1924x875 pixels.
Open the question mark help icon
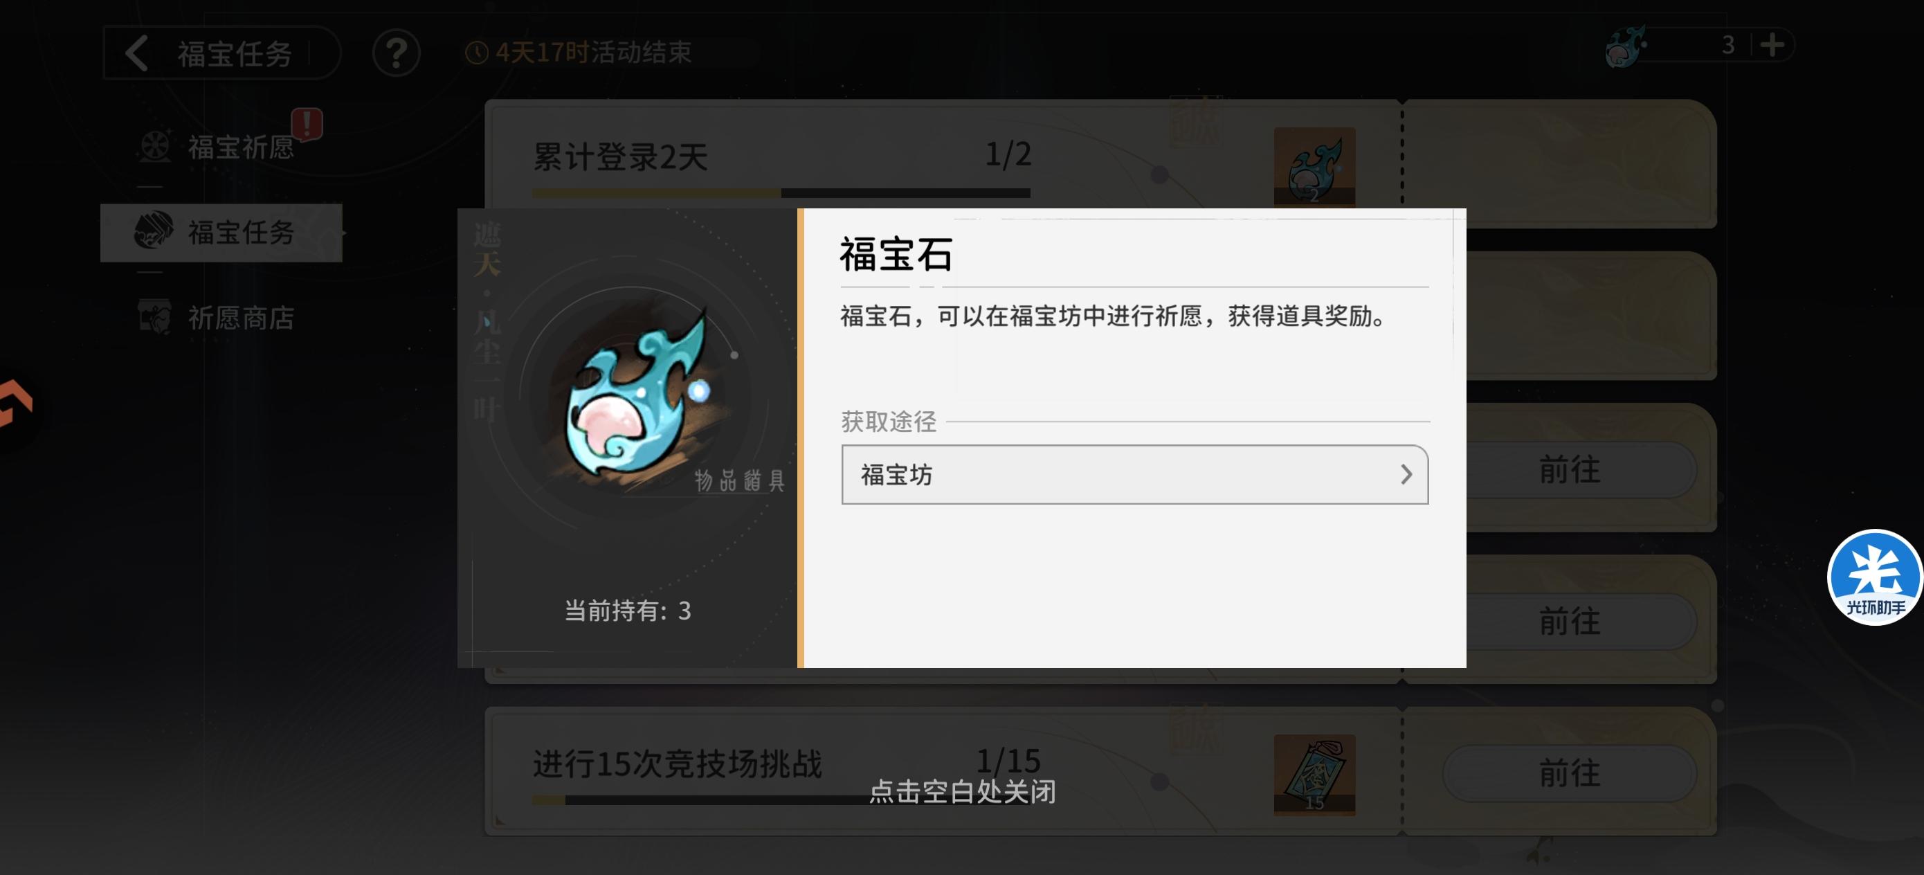pos(396,53)
